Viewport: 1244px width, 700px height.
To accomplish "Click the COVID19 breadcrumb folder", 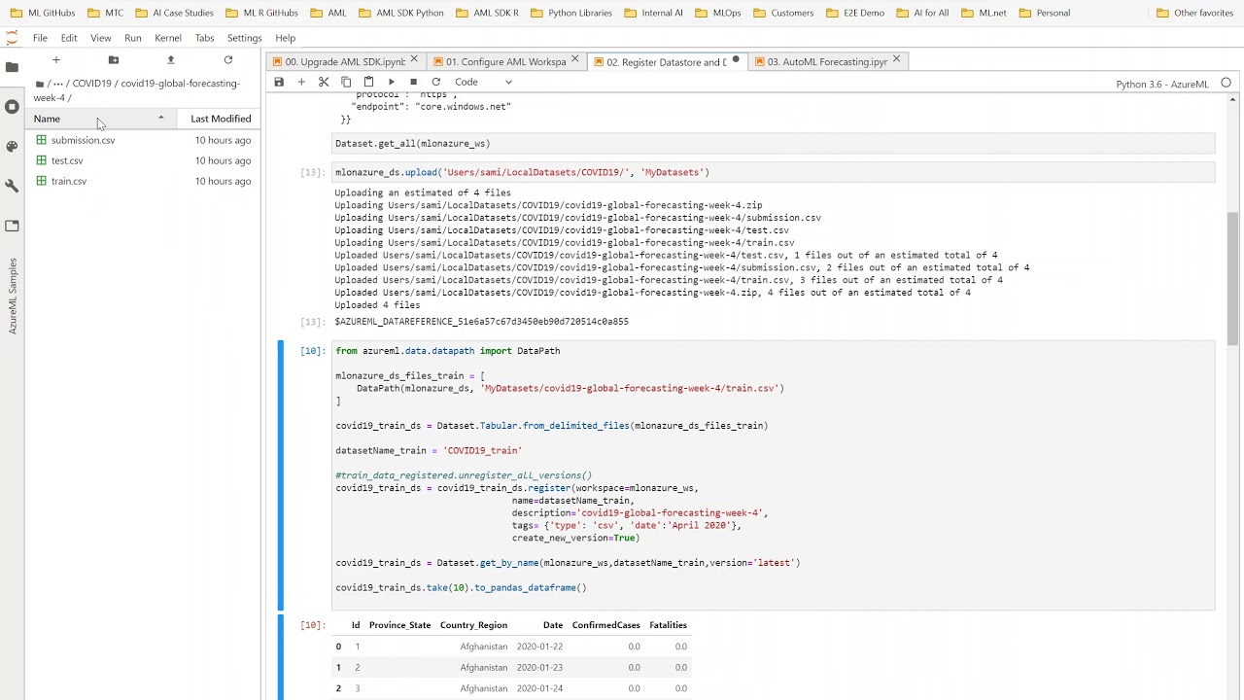I will pyautogui.click(x=91, y=84).
